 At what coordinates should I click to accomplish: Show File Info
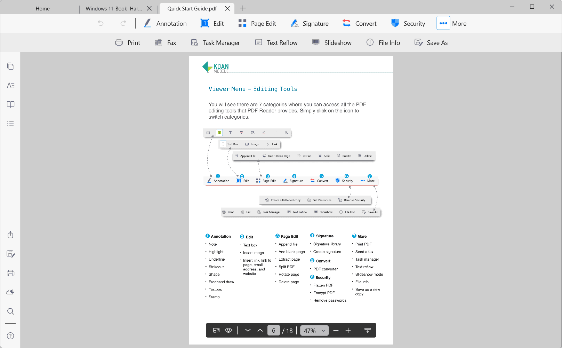(383, 42)
